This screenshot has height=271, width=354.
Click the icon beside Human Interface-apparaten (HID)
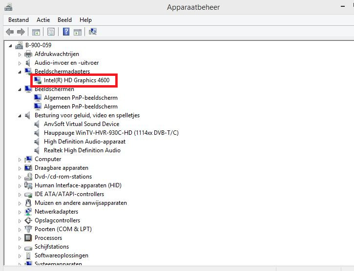[28, 185]
